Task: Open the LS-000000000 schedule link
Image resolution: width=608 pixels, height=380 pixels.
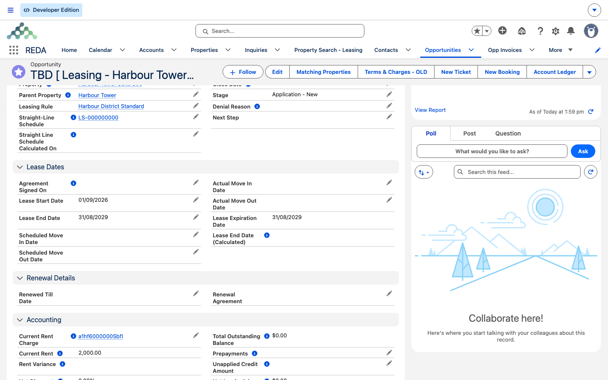Action: [98, 117]
